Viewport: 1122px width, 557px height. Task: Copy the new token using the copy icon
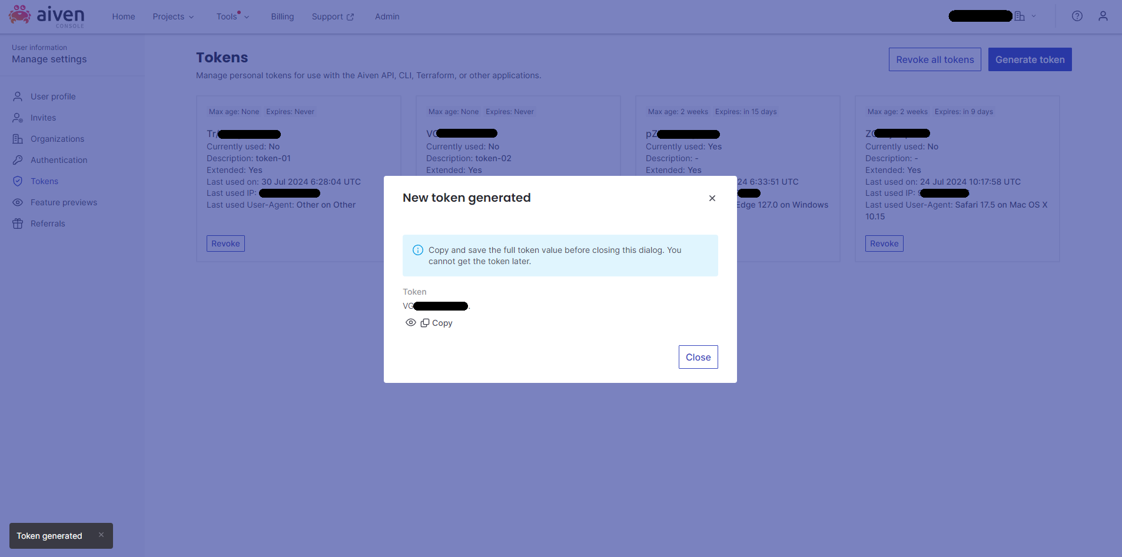(x=425, y=322)
